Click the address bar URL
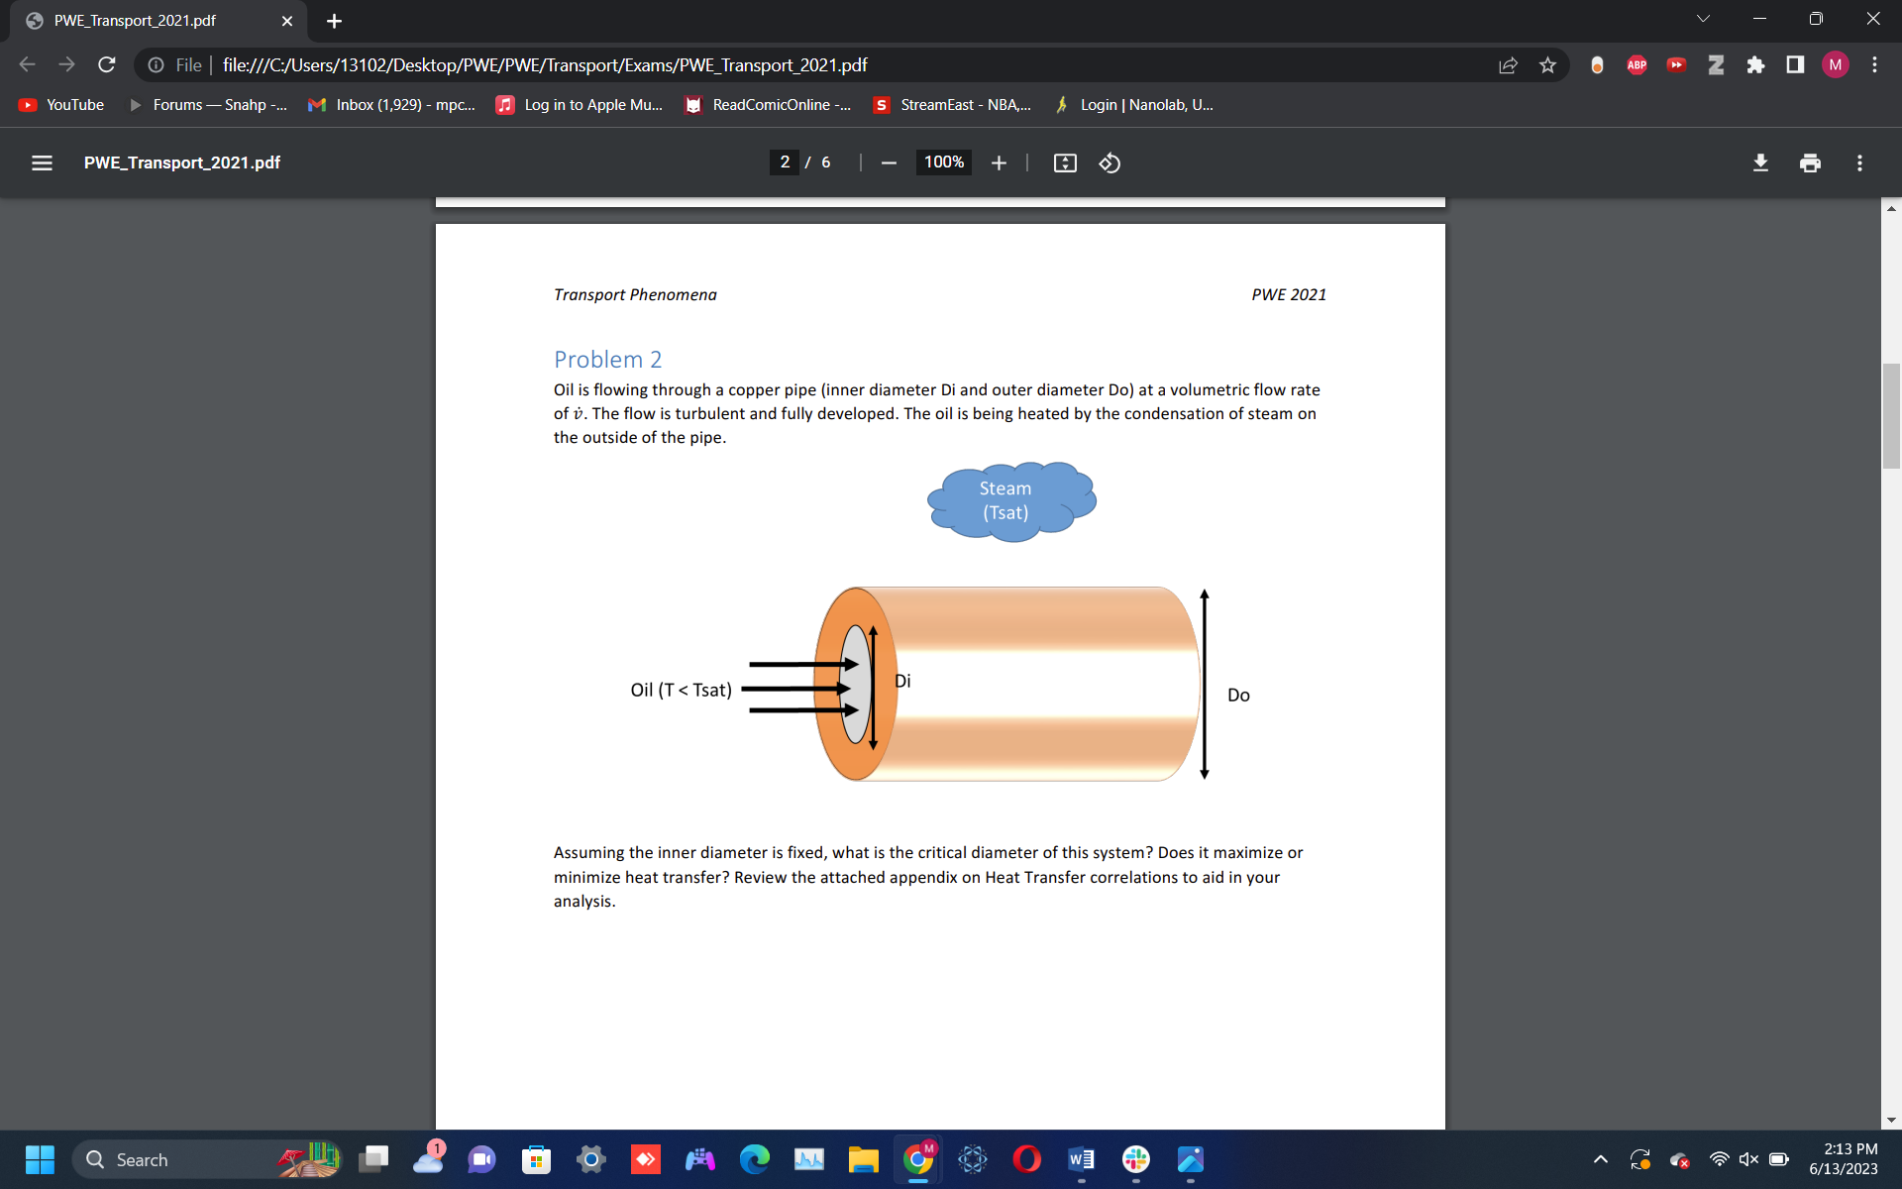The height and width of the screenshot is (1189, 1902). [545, 65]
